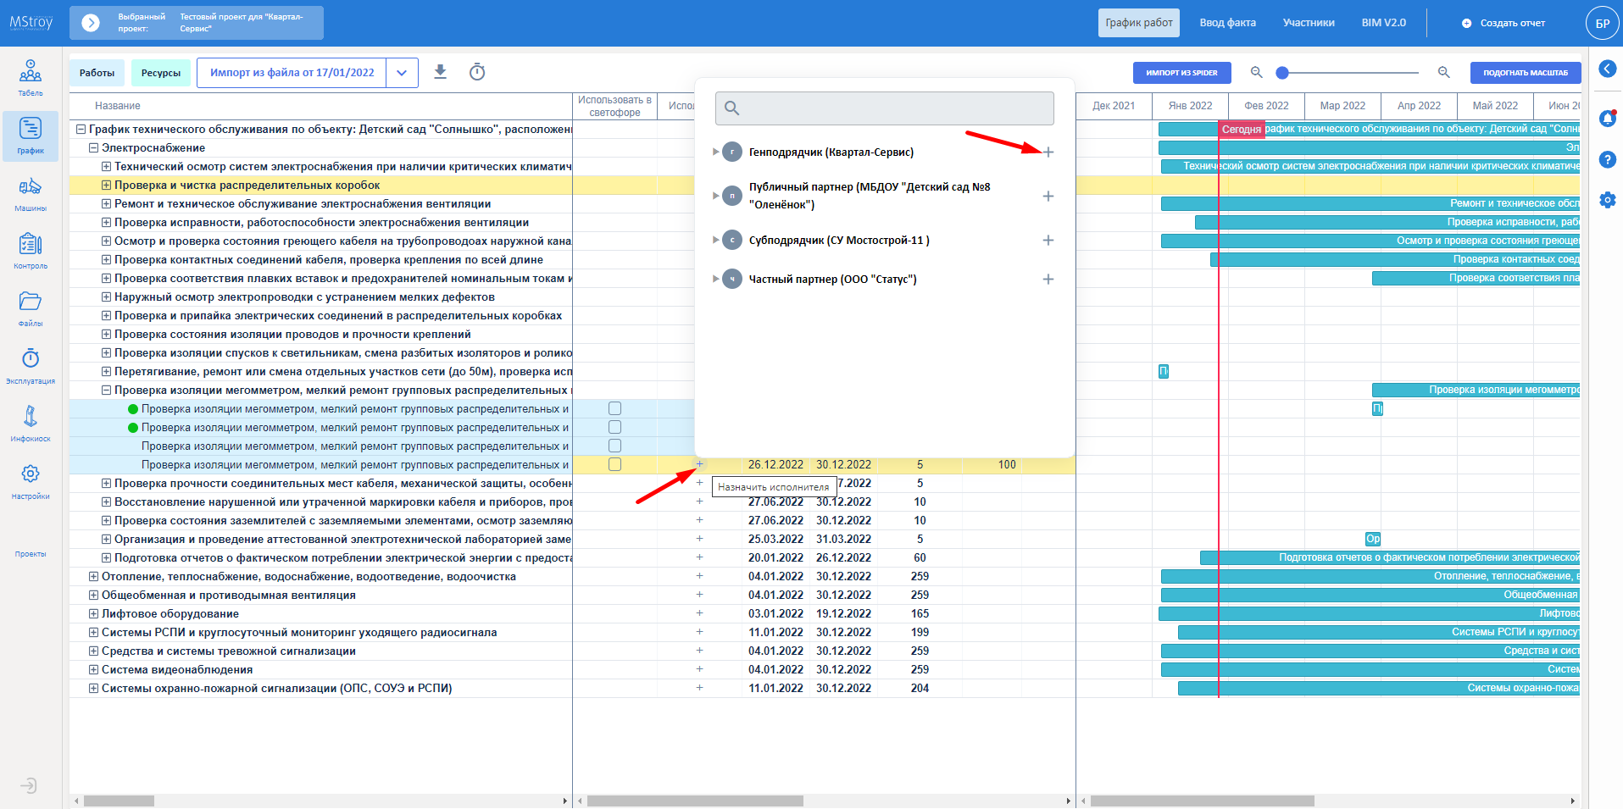Click the task names horizontal scrollbar
1623x809 pixels.
point(119,801)
